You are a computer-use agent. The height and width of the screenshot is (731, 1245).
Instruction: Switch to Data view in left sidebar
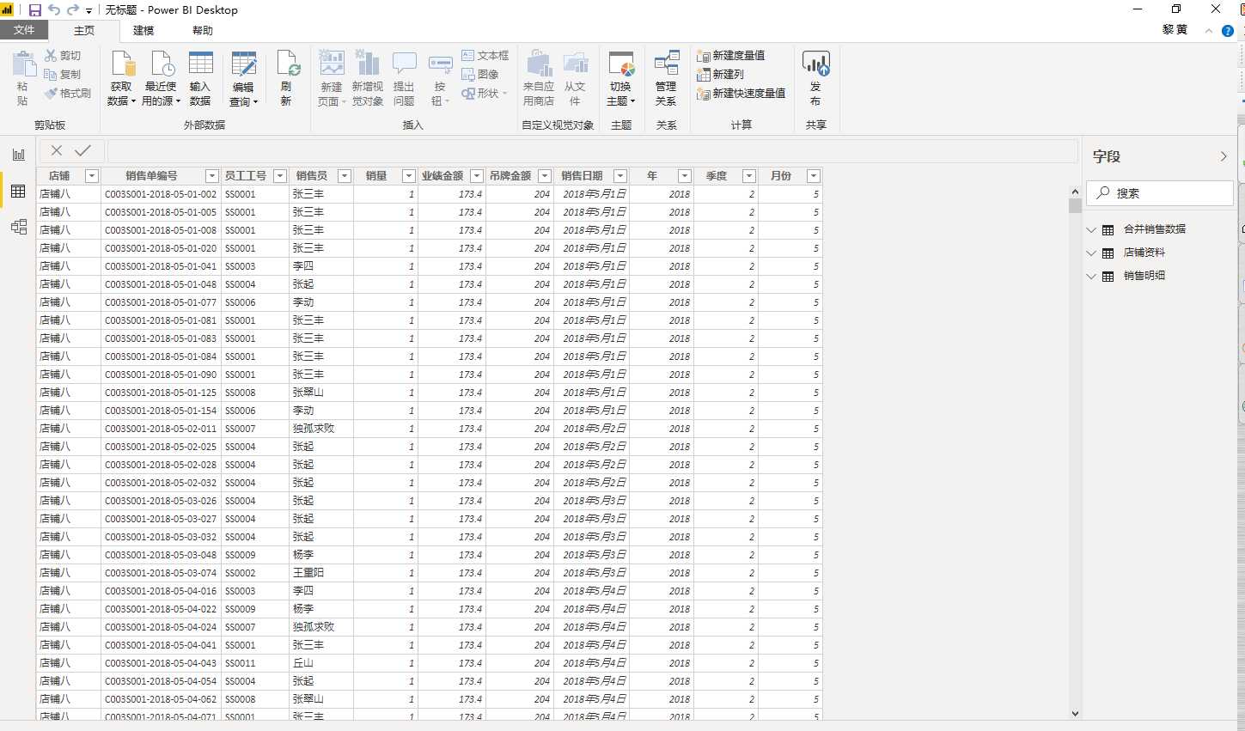pyautogui.click(x=18, y=191)
